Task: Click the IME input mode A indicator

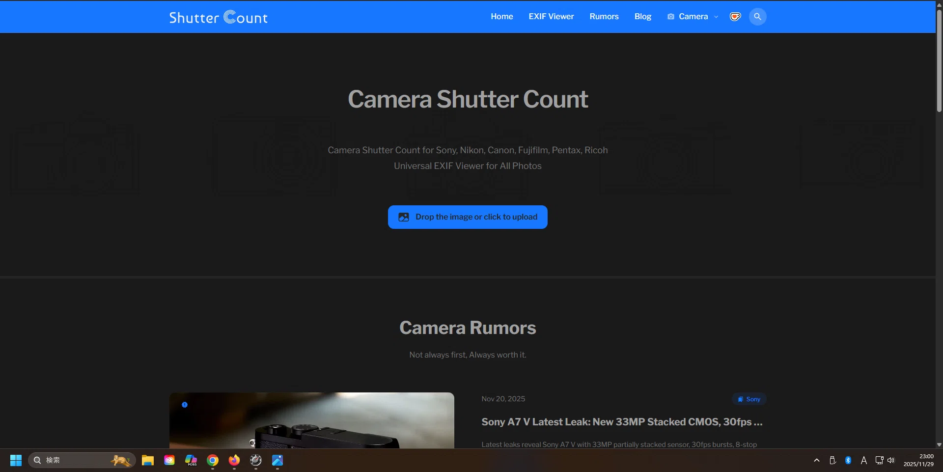Action: (x=864, y=460)
